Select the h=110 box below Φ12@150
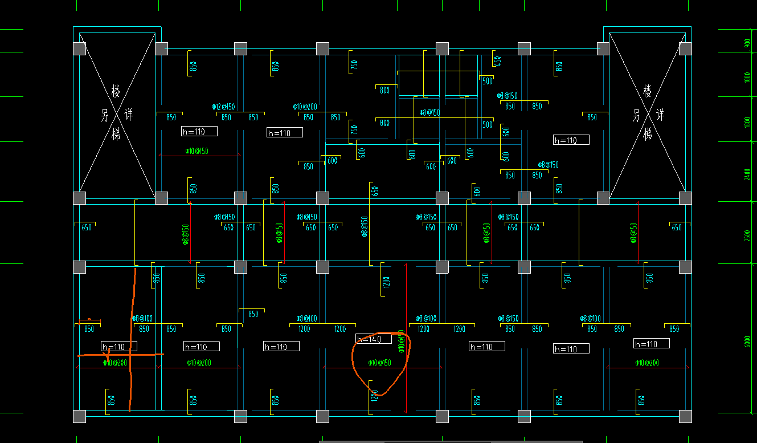Viewport: 757px width, 443px height. tap(199, 132)
